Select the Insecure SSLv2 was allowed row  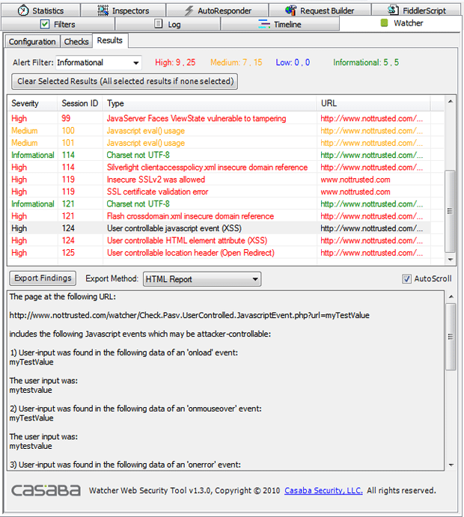[155, 180]
